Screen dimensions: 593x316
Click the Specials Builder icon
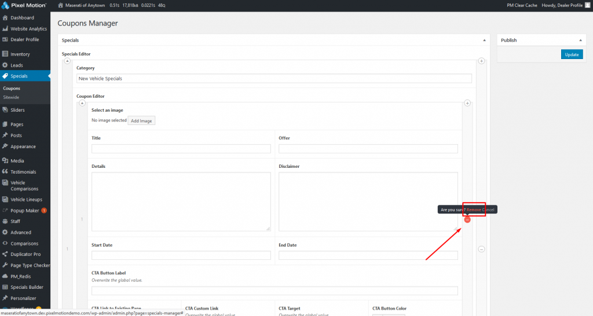tap(5, 287)
